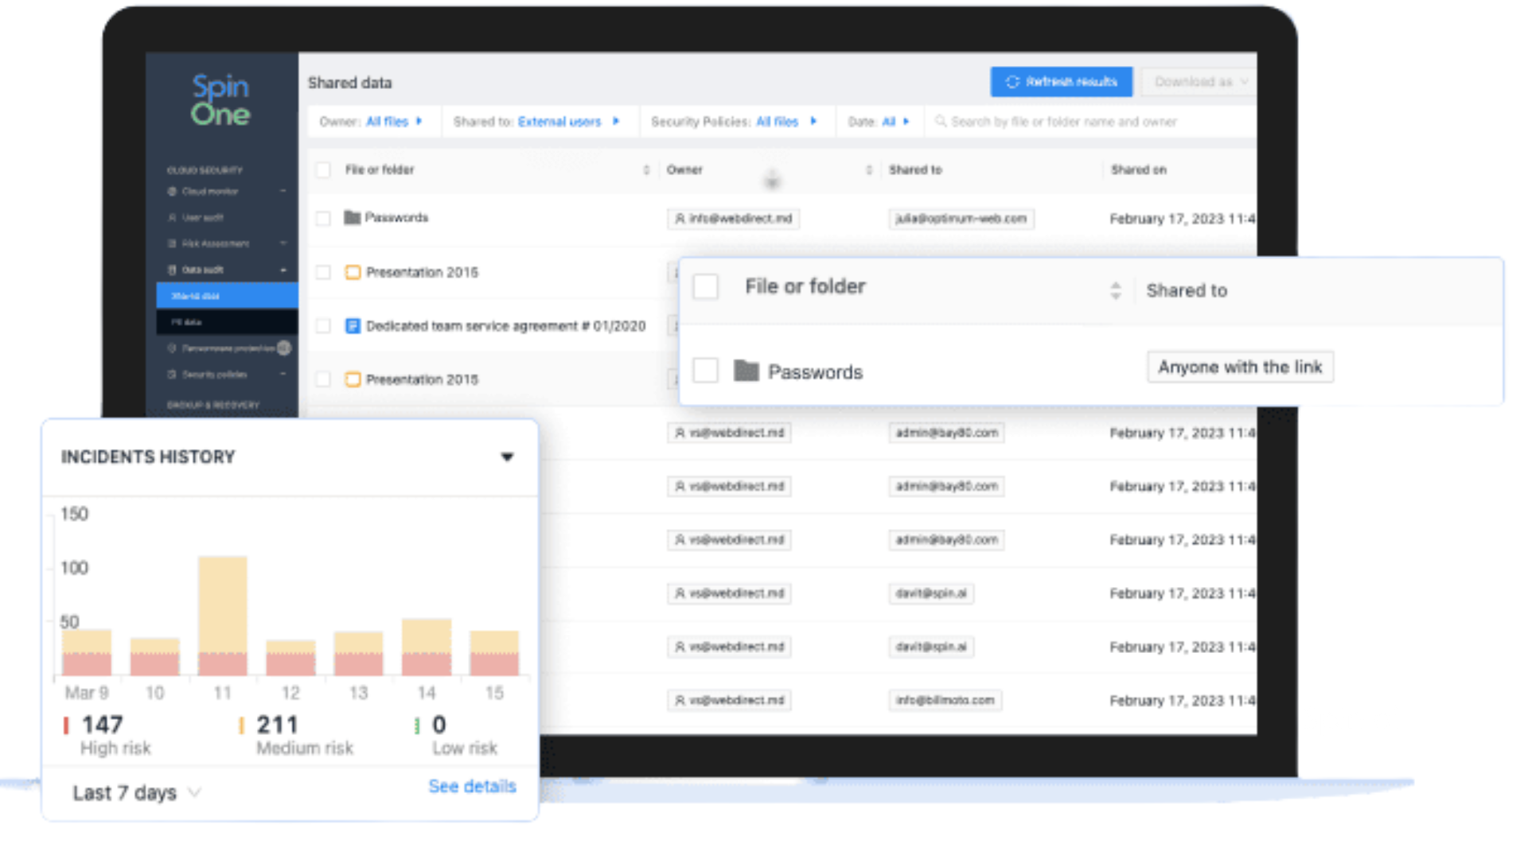Viewport: 1528px width, 859px height.
Task: Click the User audit person icon
Action: tap(172, 217)
